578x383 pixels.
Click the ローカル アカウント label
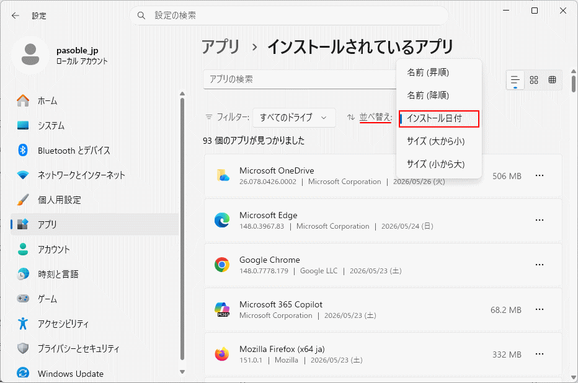point(82,61)
